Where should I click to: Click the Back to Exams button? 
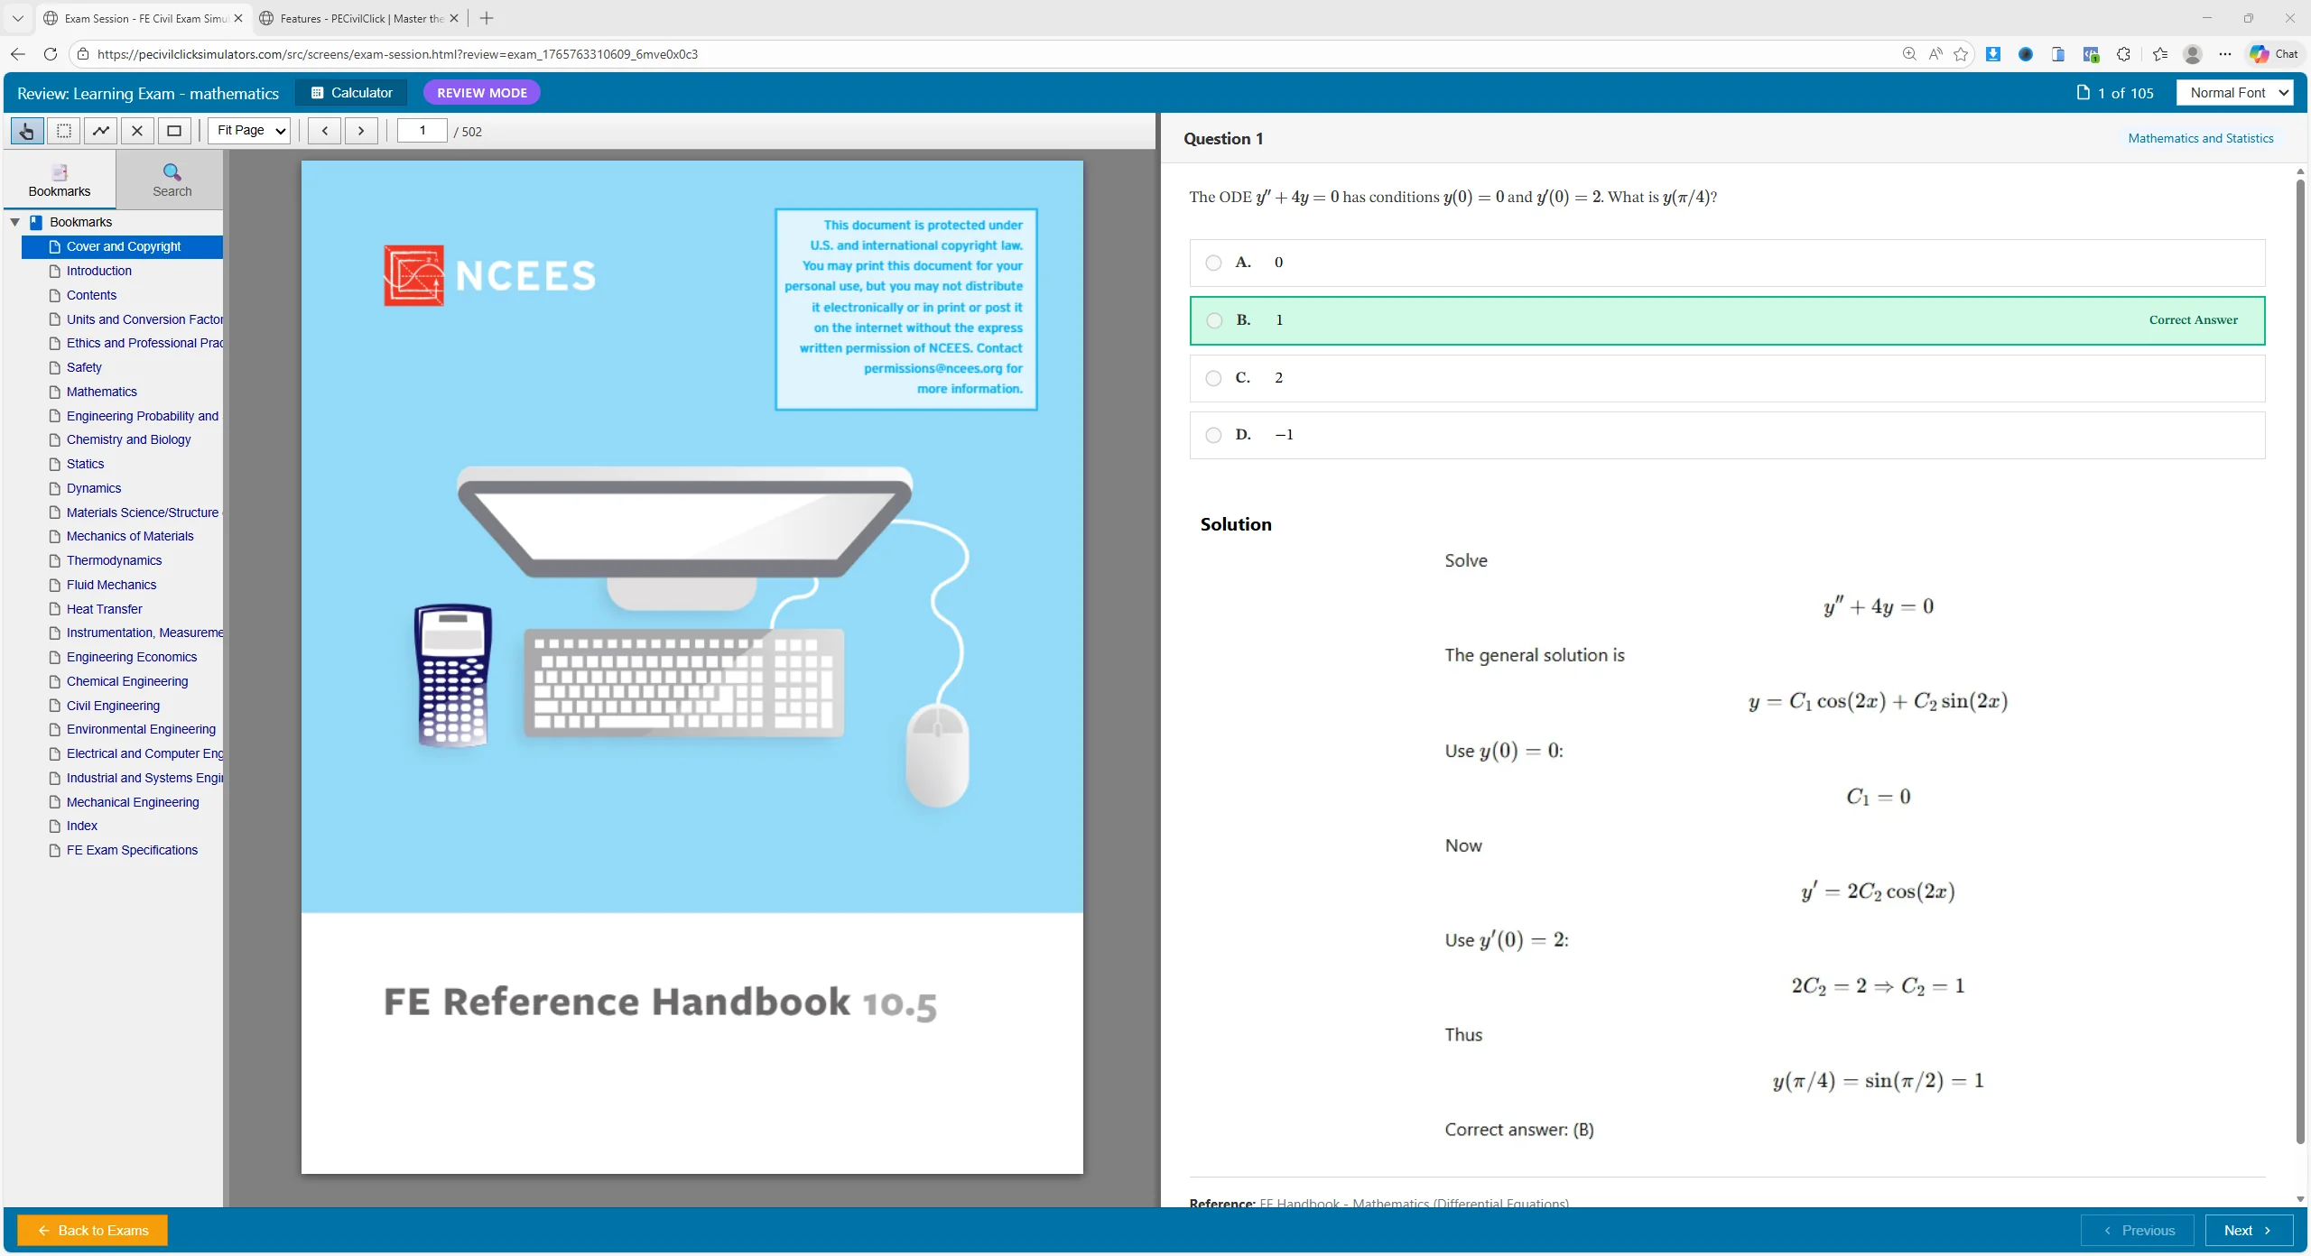click(92, 1230)
